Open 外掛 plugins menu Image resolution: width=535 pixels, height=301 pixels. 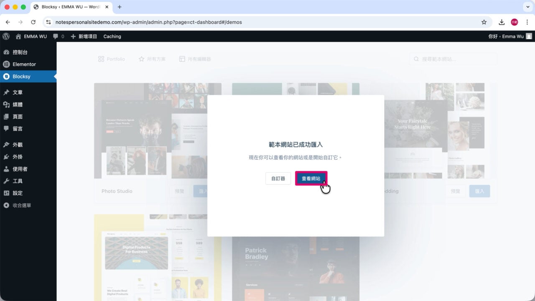[28, 157]
